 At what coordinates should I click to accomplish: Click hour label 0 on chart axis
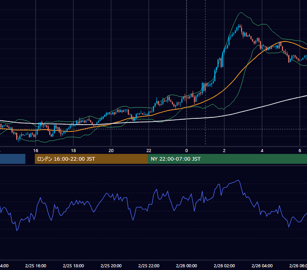(186, 151)
